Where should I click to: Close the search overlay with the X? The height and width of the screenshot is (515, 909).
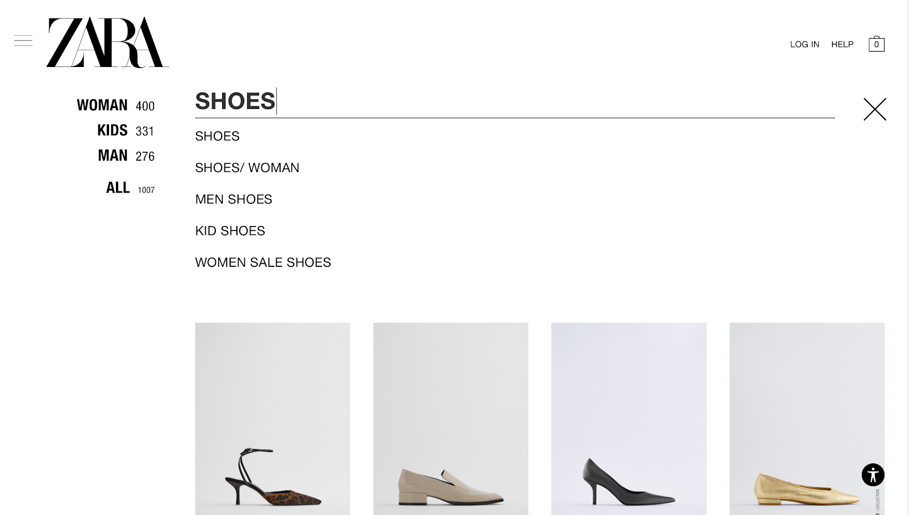coord(874,110)
